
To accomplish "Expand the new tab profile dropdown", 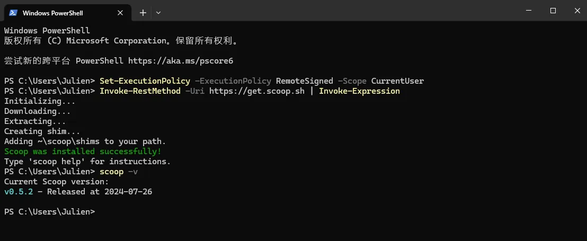I will pyautogui.click(x=158, y=12).
